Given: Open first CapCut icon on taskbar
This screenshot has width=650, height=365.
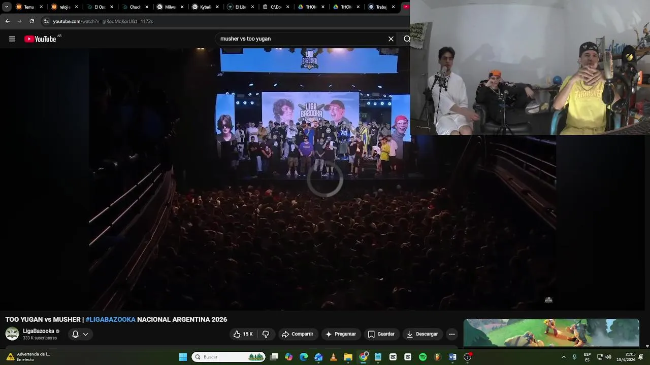Looking at the screenshot, I should point(393,357).
